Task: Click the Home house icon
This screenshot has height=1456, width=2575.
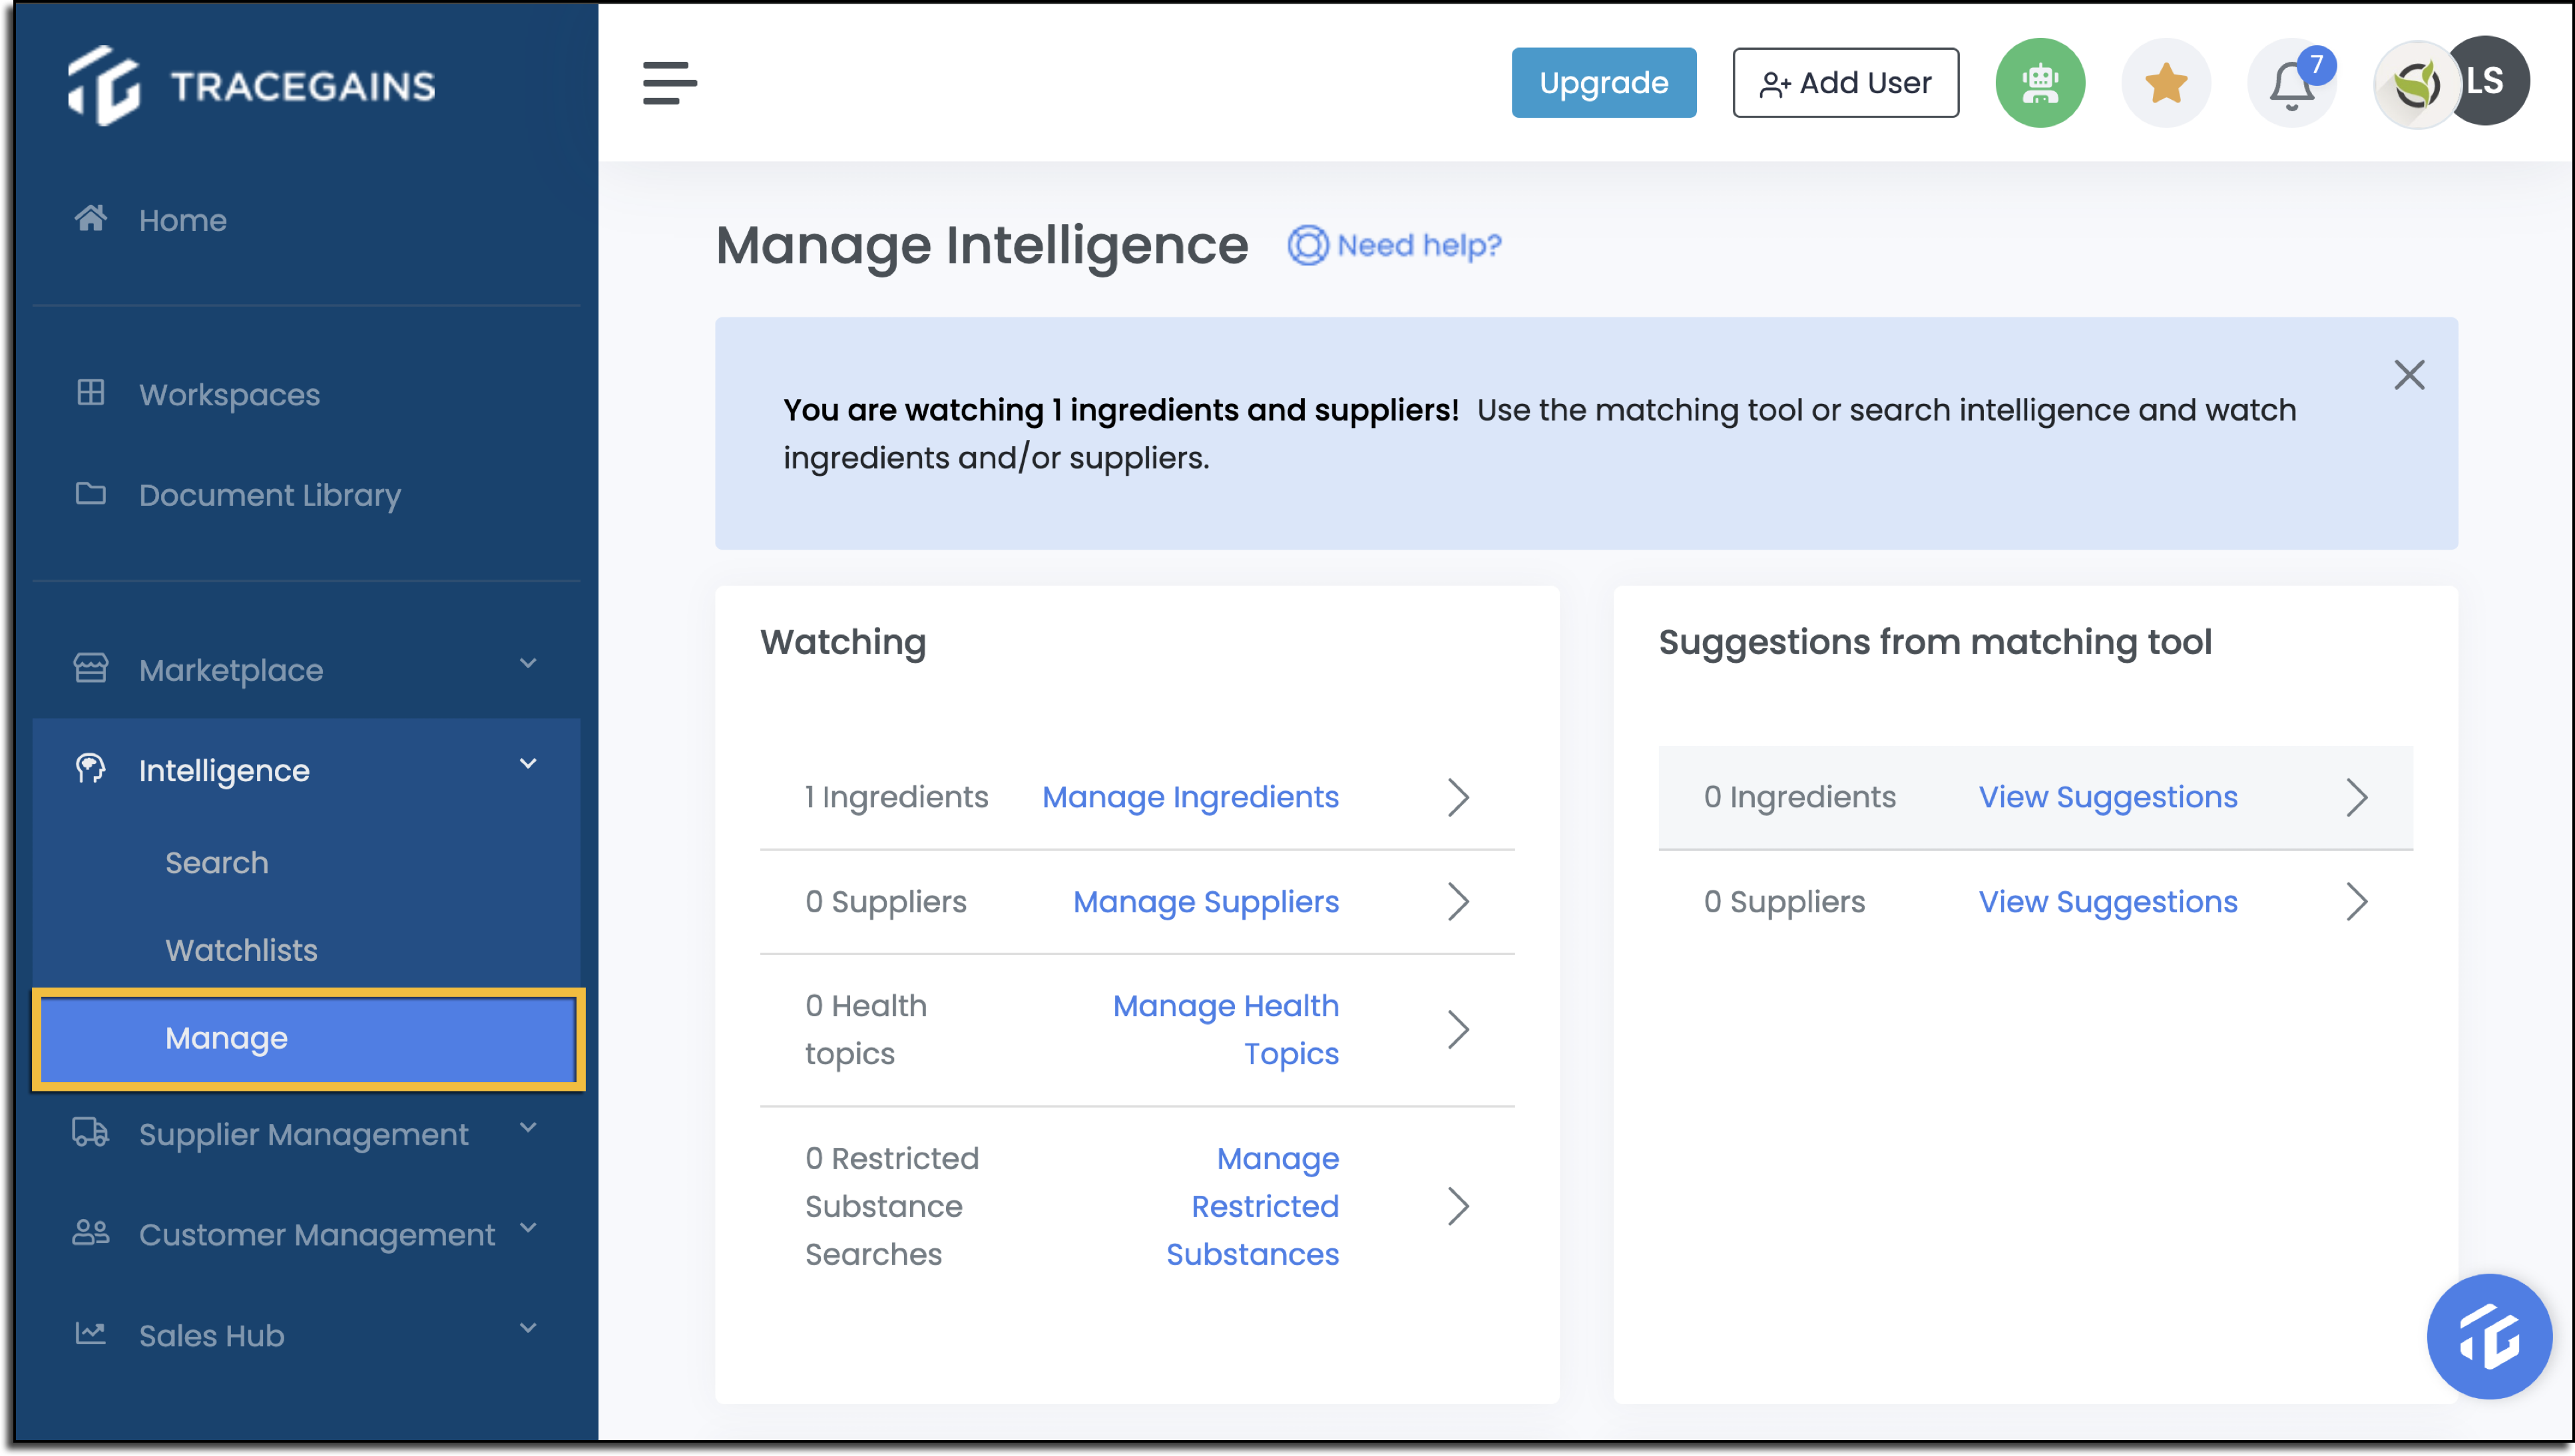Action: click(90, 218)
